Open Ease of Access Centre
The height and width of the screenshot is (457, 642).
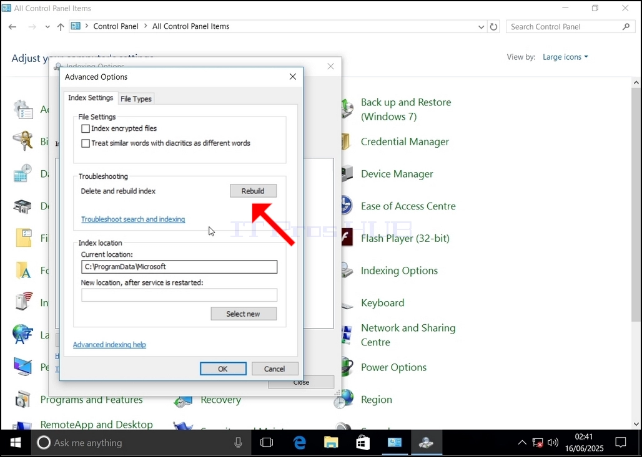coord(408,206)
